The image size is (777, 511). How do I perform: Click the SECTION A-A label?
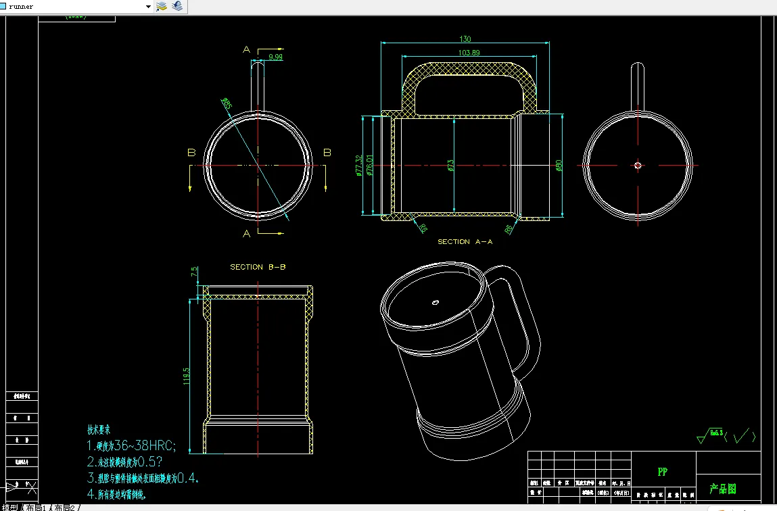(465, 241)
